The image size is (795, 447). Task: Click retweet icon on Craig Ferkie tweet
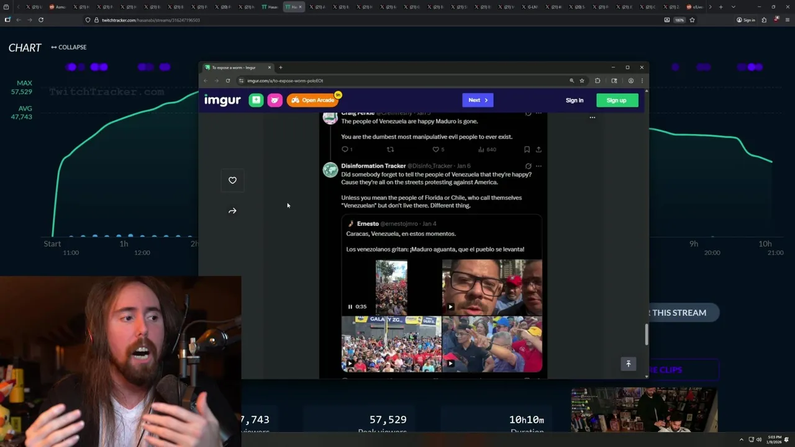coord(390,149)
